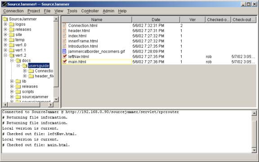Click the log panel scroll down arrow
This screenshot has width=259, height=162.
(x=254, y=150)
